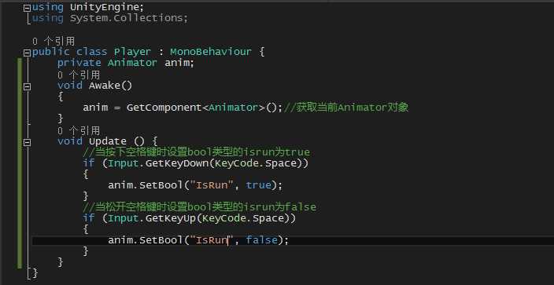The height and width of the screenshot is (285, 554).
Task: Click the Chinese comment after GetComponent line
Action: [x=346, y=108]
